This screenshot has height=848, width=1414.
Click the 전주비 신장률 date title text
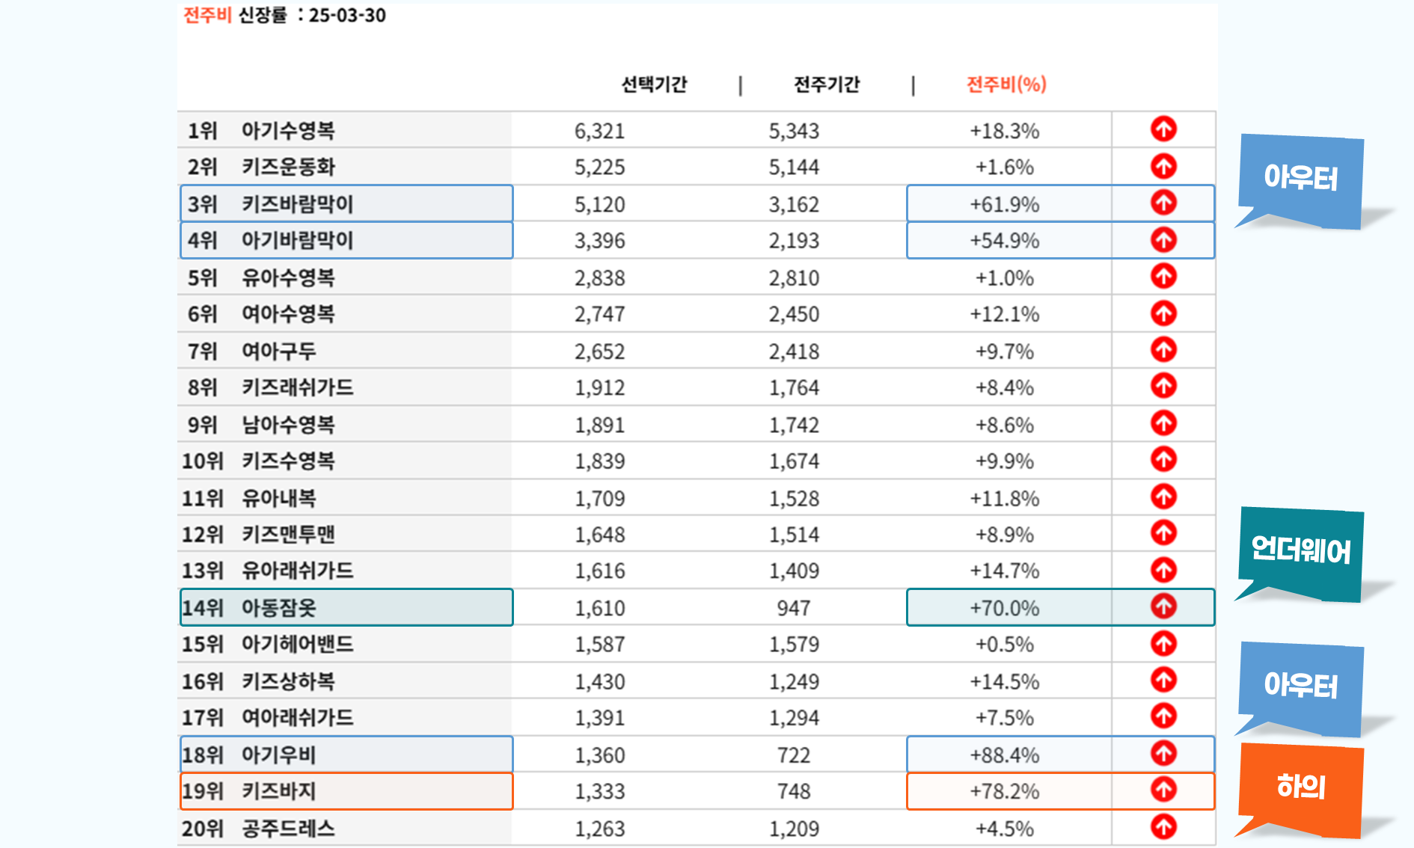click(284, 16)
